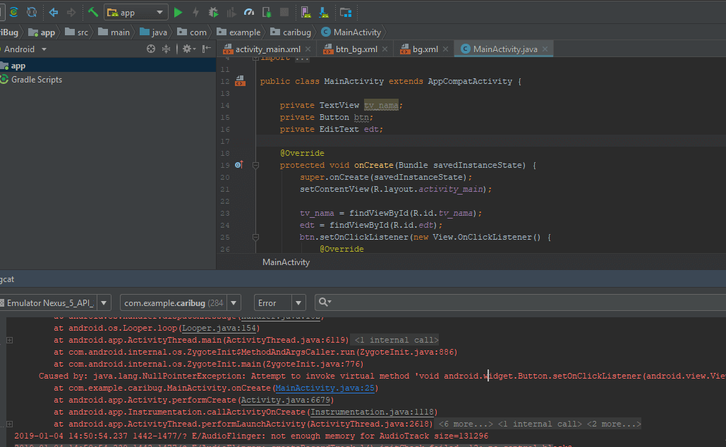Run the app with the green play icon
The image size is (726, 447).
[x=178, y=13]
